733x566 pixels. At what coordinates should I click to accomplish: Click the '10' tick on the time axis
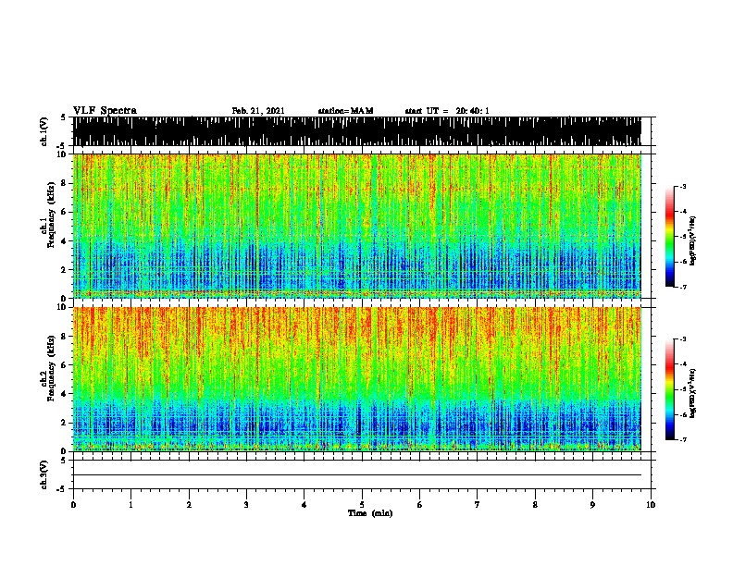[651, 505]
